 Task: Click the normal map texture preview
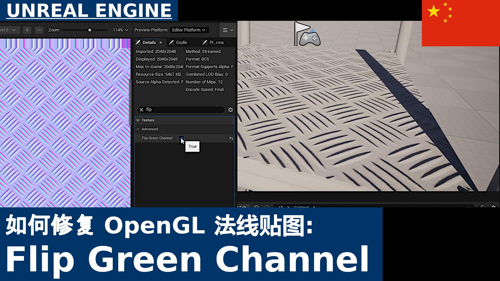(x=65, y=123)
